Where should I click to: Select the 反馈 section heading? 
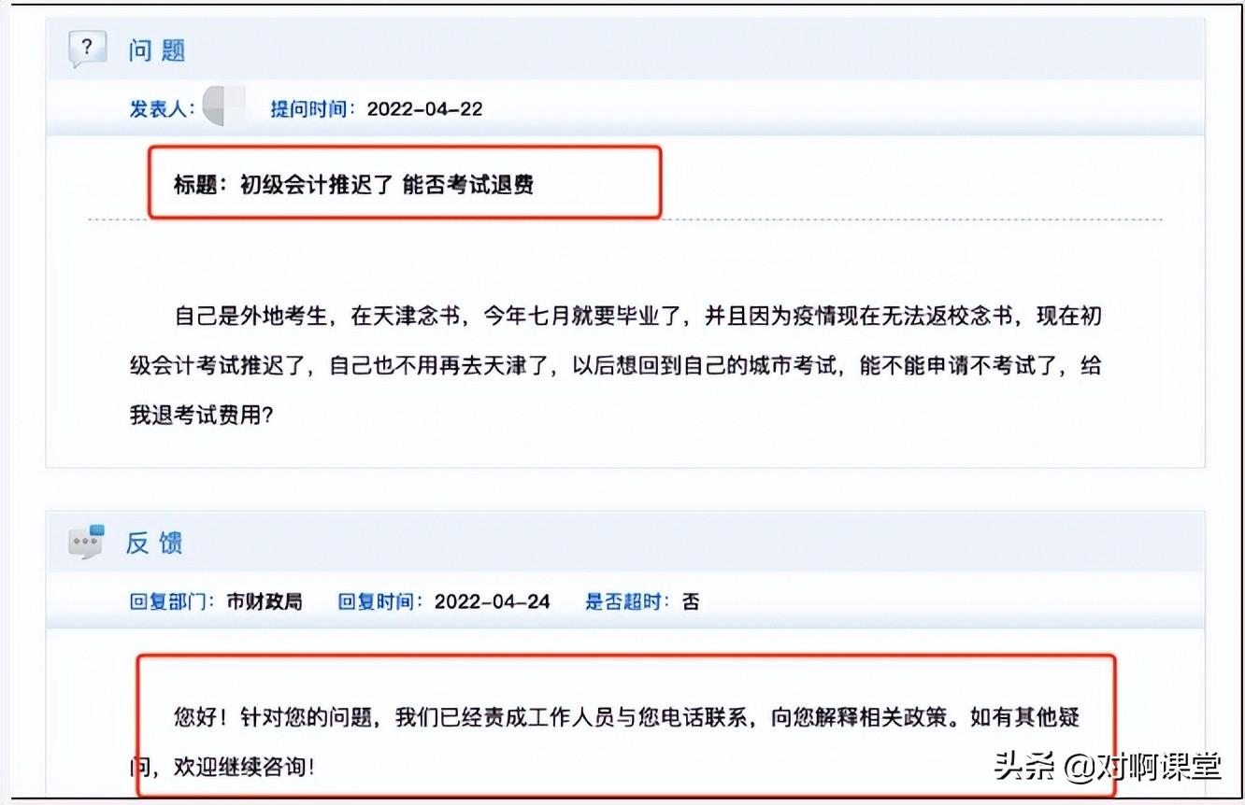coord(155,543)
